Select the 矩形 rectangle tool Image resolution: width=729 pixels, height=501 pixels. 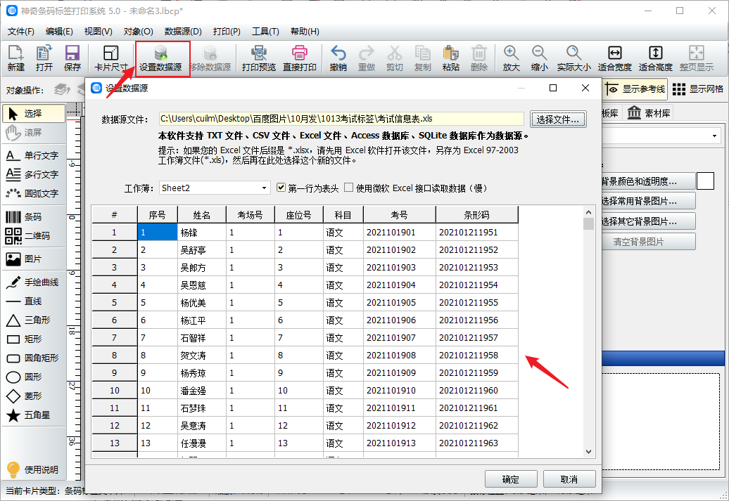34,339
